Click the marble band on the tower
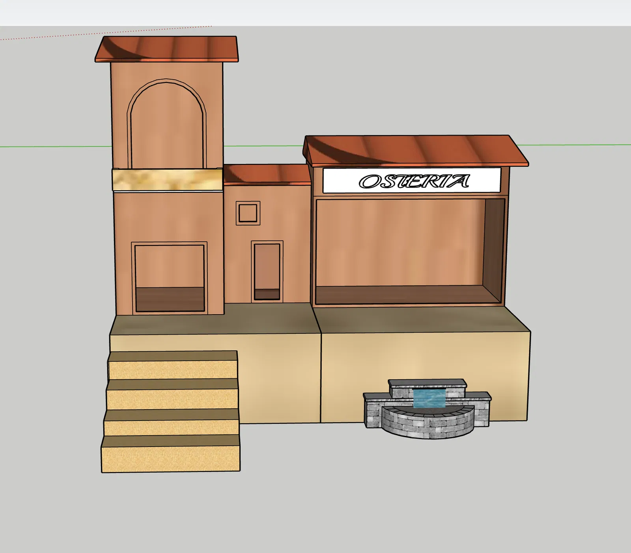Image resolution: width=631 pixels, height=553 pixels. pyautogui.click(x=167, y=179)
